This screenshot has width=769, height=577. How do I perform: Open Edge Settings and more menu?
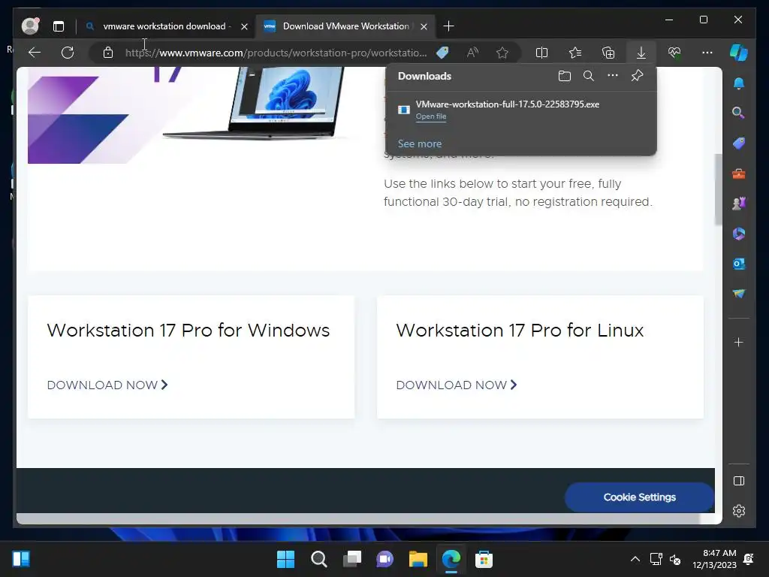pyautogui.click(x=707, y=53)
